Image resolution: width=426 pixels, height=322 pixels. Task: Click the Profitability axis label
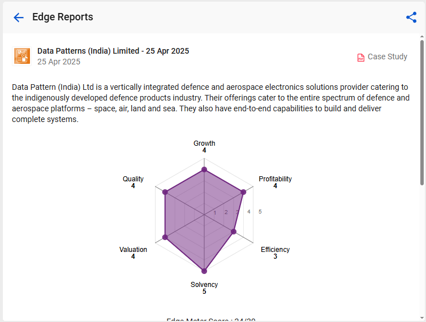click(x=275, y=179)
